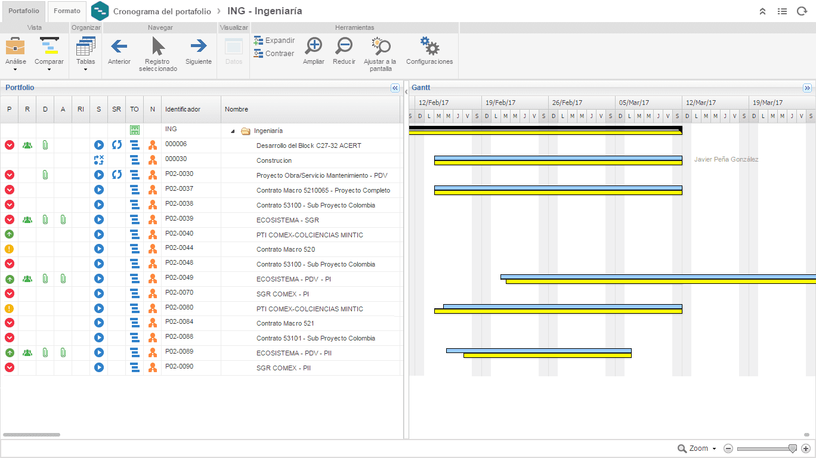
Task: Open the Formato tab
Action: click(67, 11)
